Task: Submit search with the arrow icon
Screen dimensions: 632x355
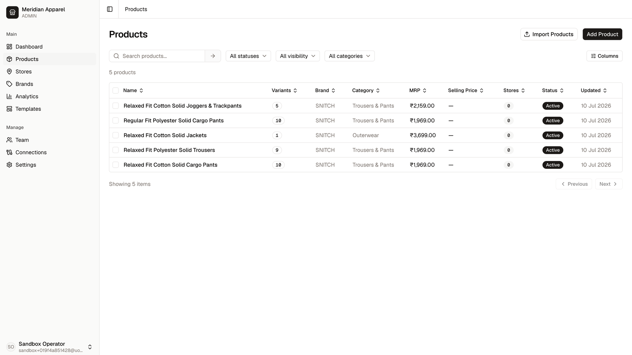Action: [x=213, y=56]
